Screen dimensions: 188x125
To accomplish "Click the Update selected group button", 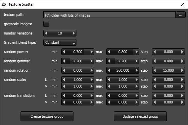I will (x=140, y=116).
